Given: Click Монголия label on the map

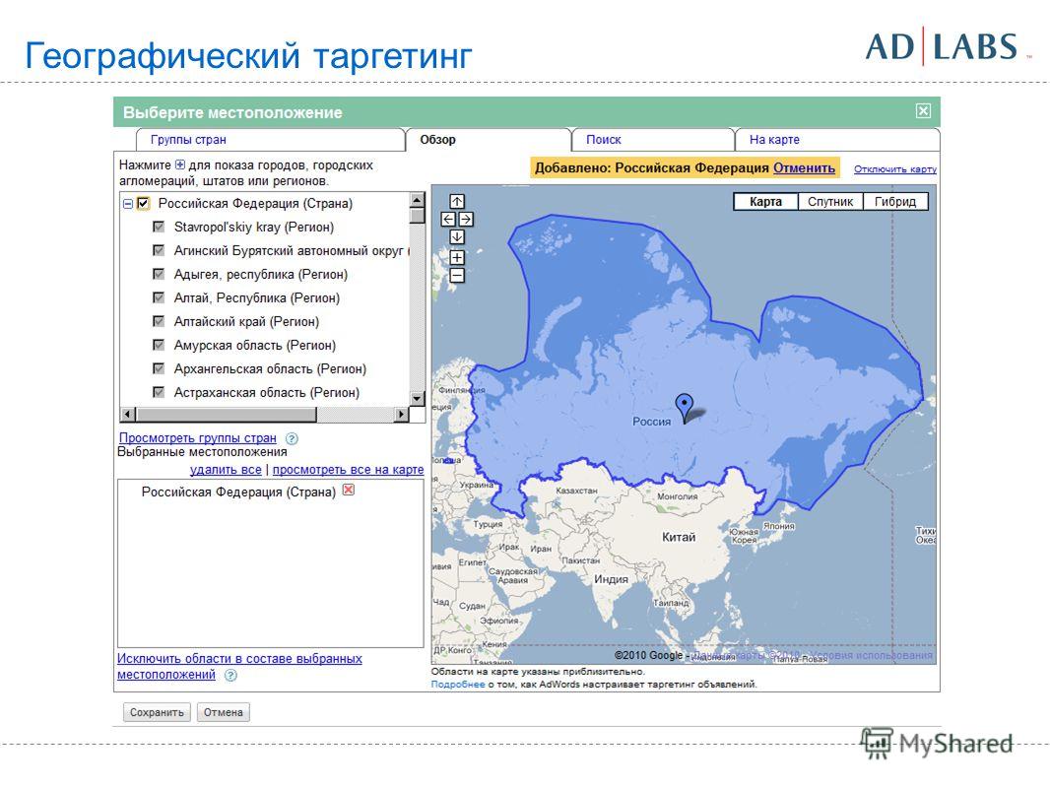Looking at the screenshot, I should (677, 496).
